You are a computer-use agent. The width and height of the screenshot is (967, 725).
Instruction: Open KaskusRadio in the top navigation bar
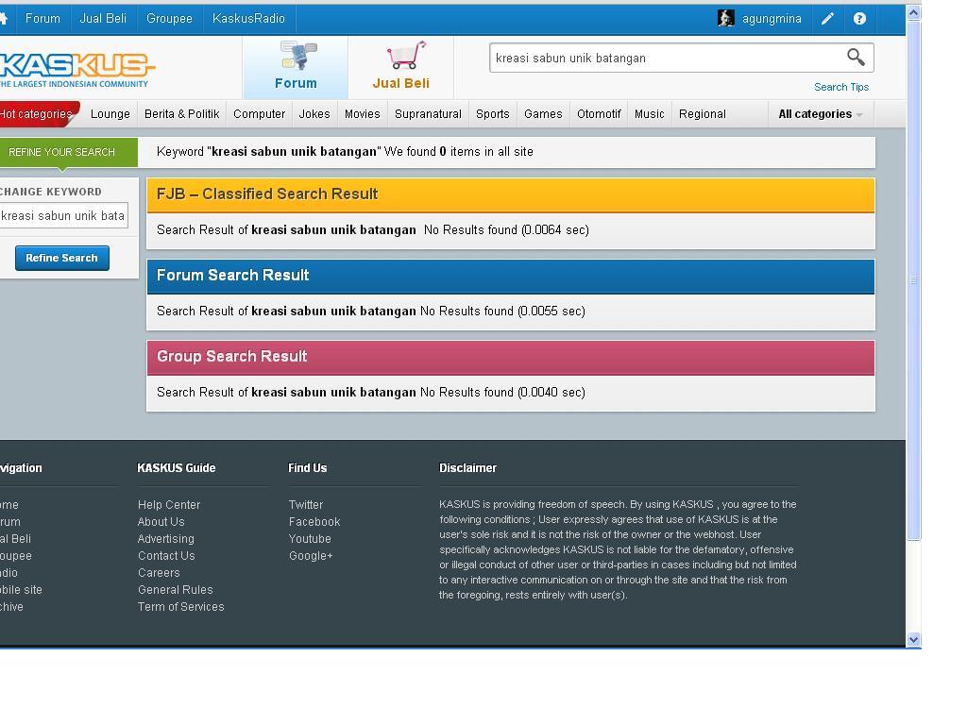coord(248,19)
